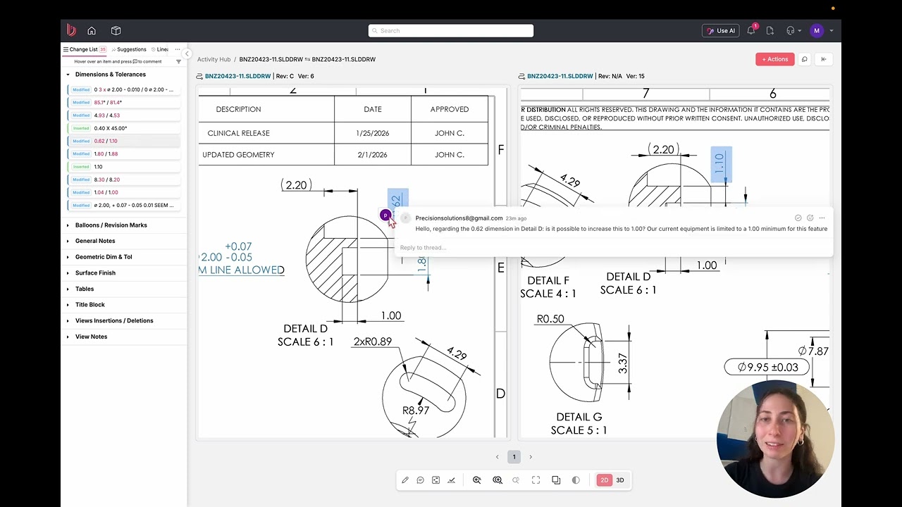This screenshot has height=507, width=902.
Task: Select the 8.30 / 8.20 change
Action: 123,180
